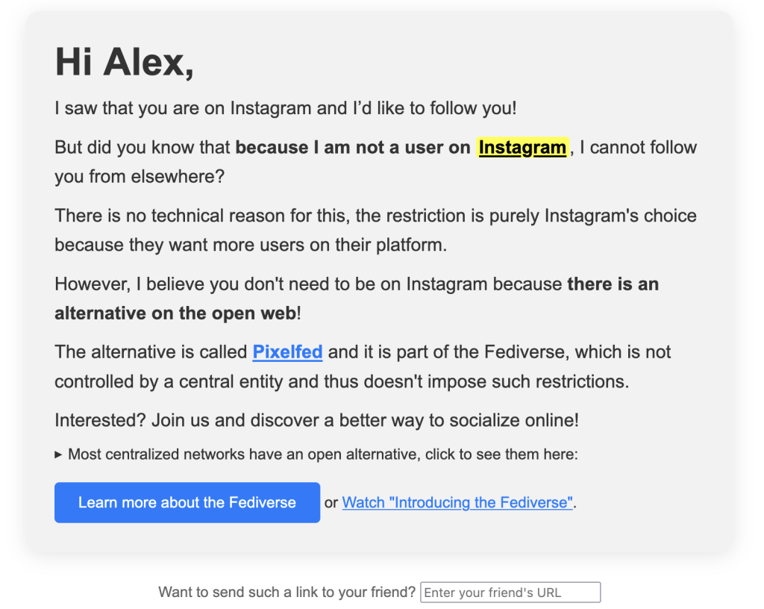Click the "Most centralized networks" summary text
Viewport: 764px width, 609px height.
pos(322,455)
